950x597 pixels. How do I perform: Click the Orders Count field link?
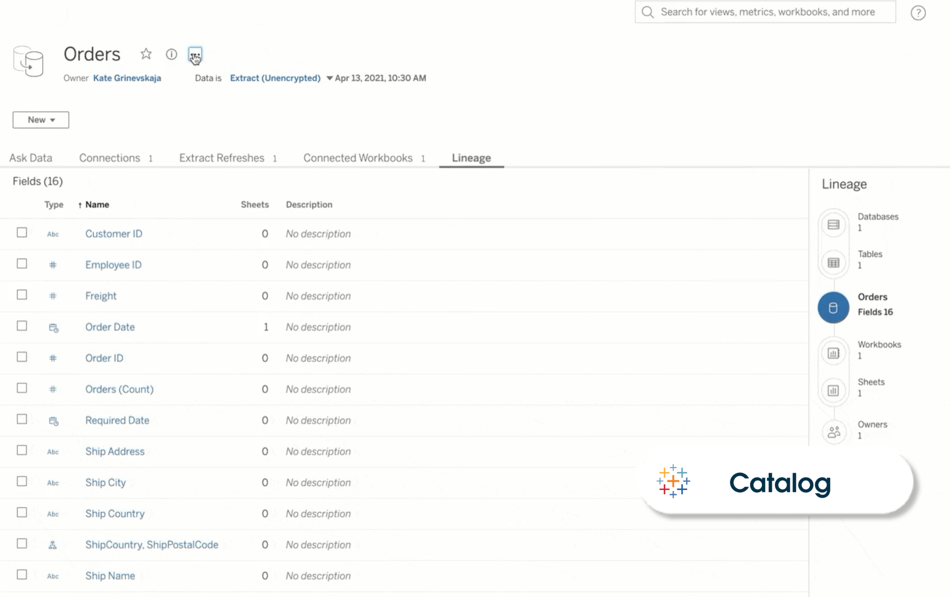click(119, 389)
